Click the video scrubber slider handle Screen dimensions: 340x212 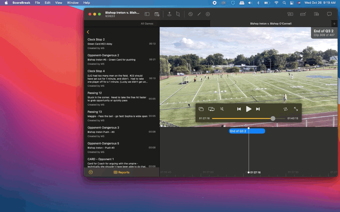click(273, 118)
